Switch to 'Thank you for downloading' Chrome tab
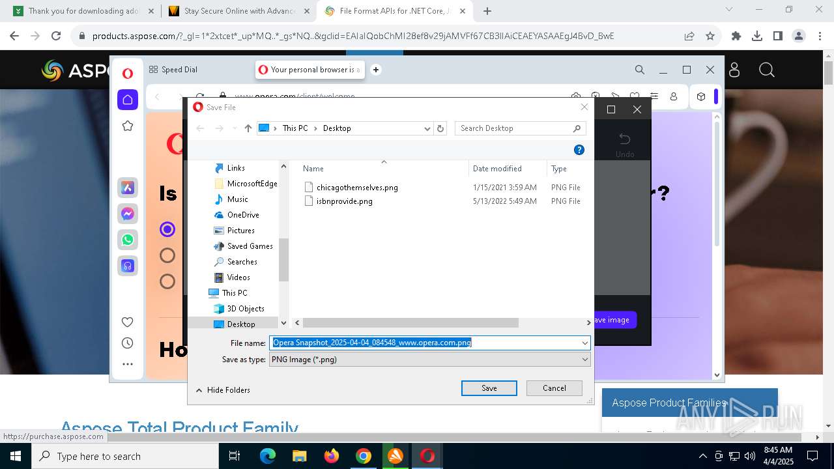 pos(84,11)
